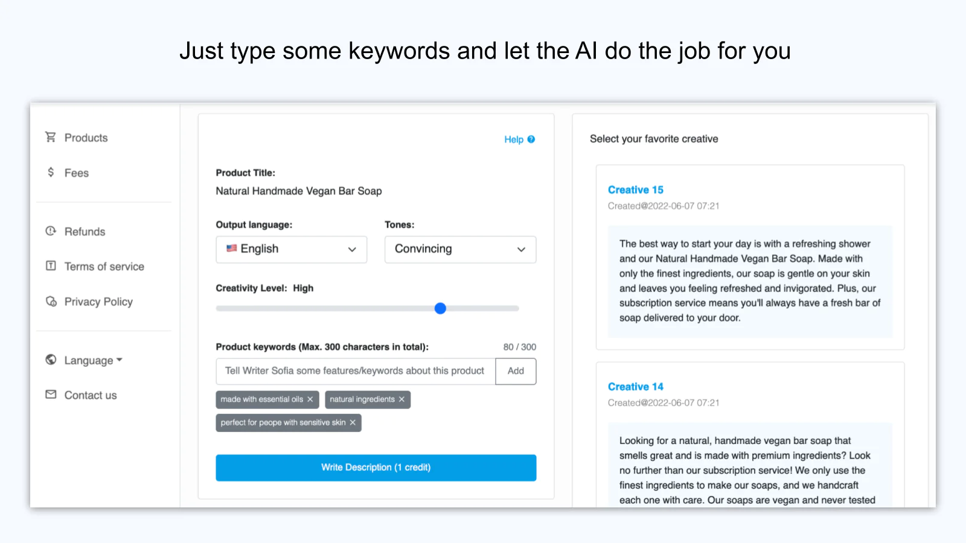Screen dimensions: 966x543
Task: Remove 'made with essential oils' keyword
Action: click(310, 399)
